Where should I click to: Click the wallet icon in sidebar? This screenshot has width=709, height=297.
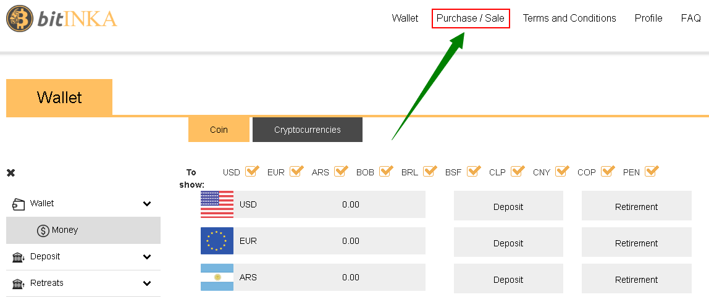coord(18,204)
